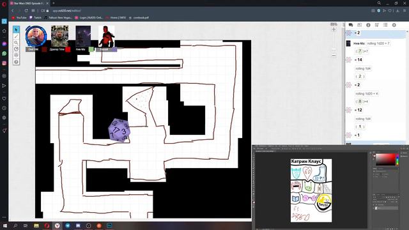Image resolution: width=409 pixels, height=230 pixels.
Task: Open the browser downloads icon
Action: [x=397, y=11]
